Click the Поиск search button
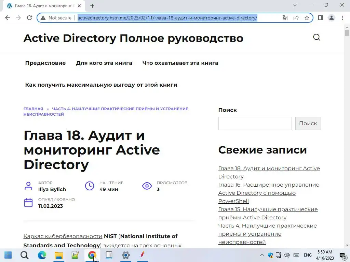 coord(308,123)
